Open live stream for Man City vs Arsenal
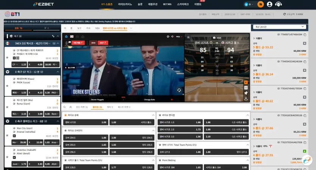Viewport: 316px width, 170px height. [14, 136]
